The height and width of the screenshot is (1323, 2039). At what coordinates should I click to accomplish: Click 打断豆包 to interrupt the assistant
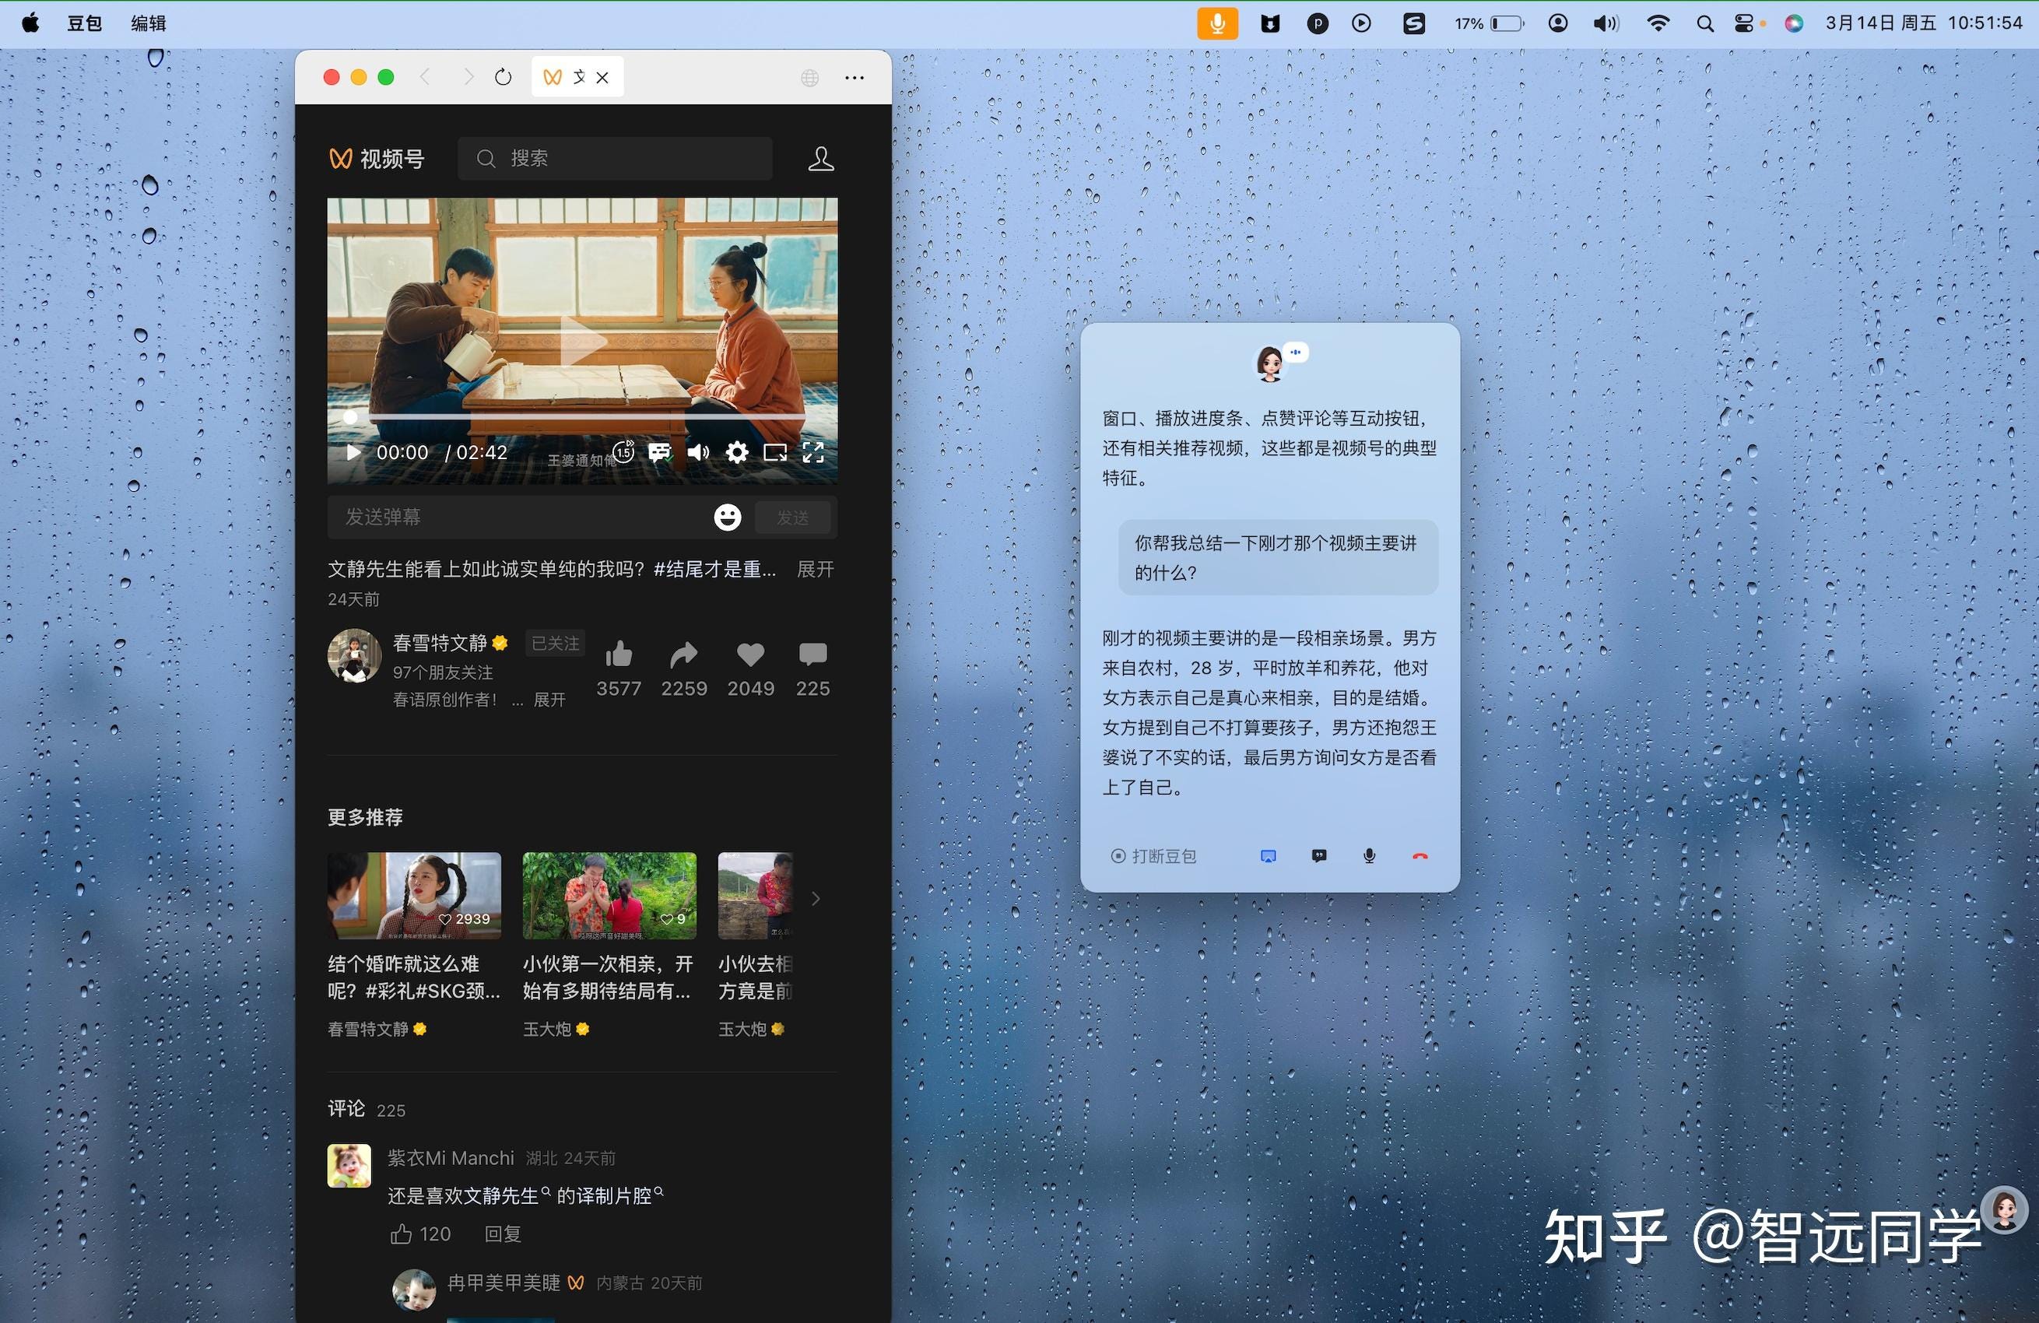(x=1153, y=856)
